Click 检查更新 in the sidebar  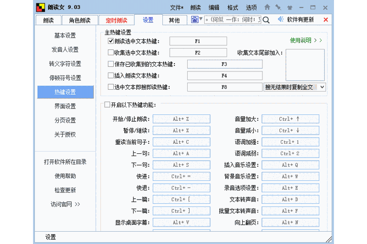pyautogui.click(x=65, y=190)
